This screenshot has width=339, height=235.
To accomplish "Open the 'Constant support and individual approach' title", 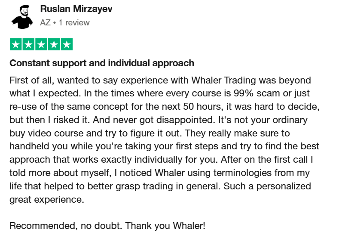I will point(102,63).
